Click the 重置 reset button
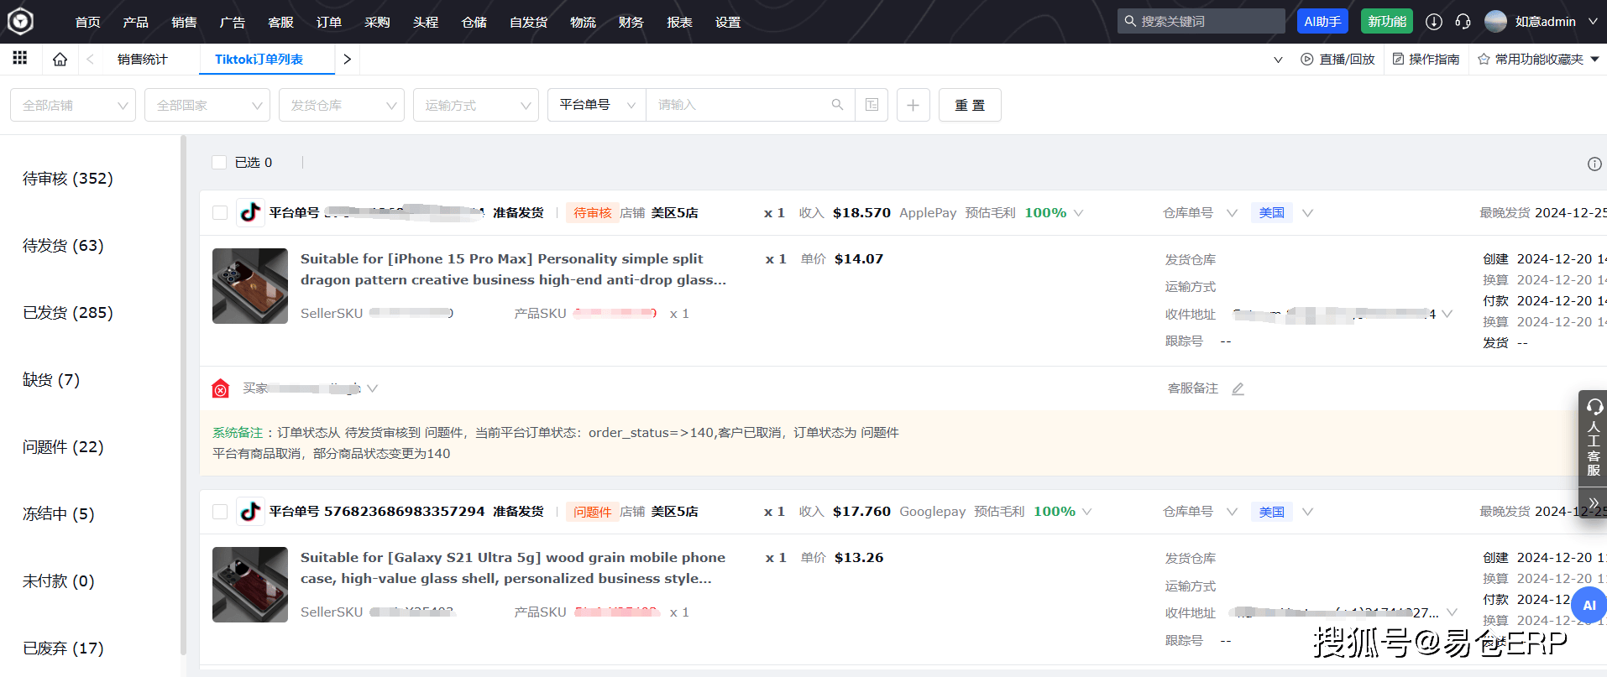 [969, 105]
